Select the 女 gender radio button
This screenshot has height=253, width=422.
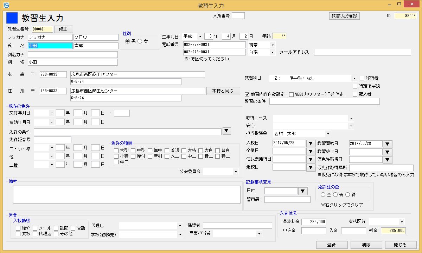[x=140, y=41]
